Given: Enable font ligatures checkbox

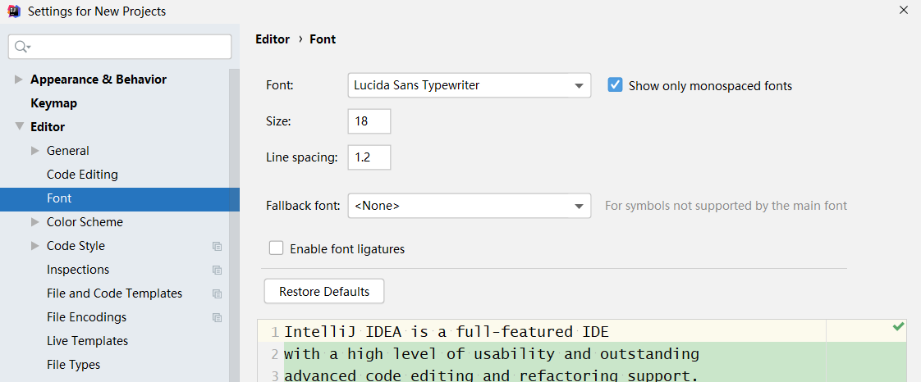Looking at the screenshot, I should [x=277, y=248].
